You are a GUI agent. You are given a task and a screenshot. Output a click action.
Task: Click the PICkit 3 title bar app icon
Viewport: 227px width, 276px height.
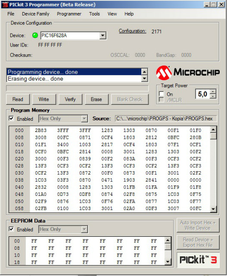[5, 5]
